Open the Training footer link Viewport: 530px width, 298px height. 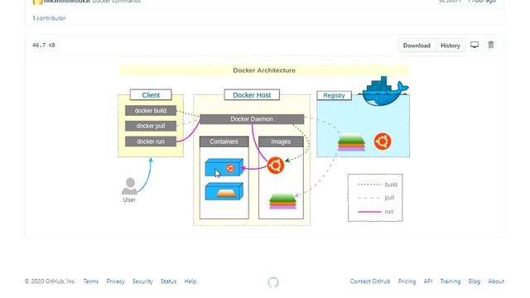pos(450,281)
